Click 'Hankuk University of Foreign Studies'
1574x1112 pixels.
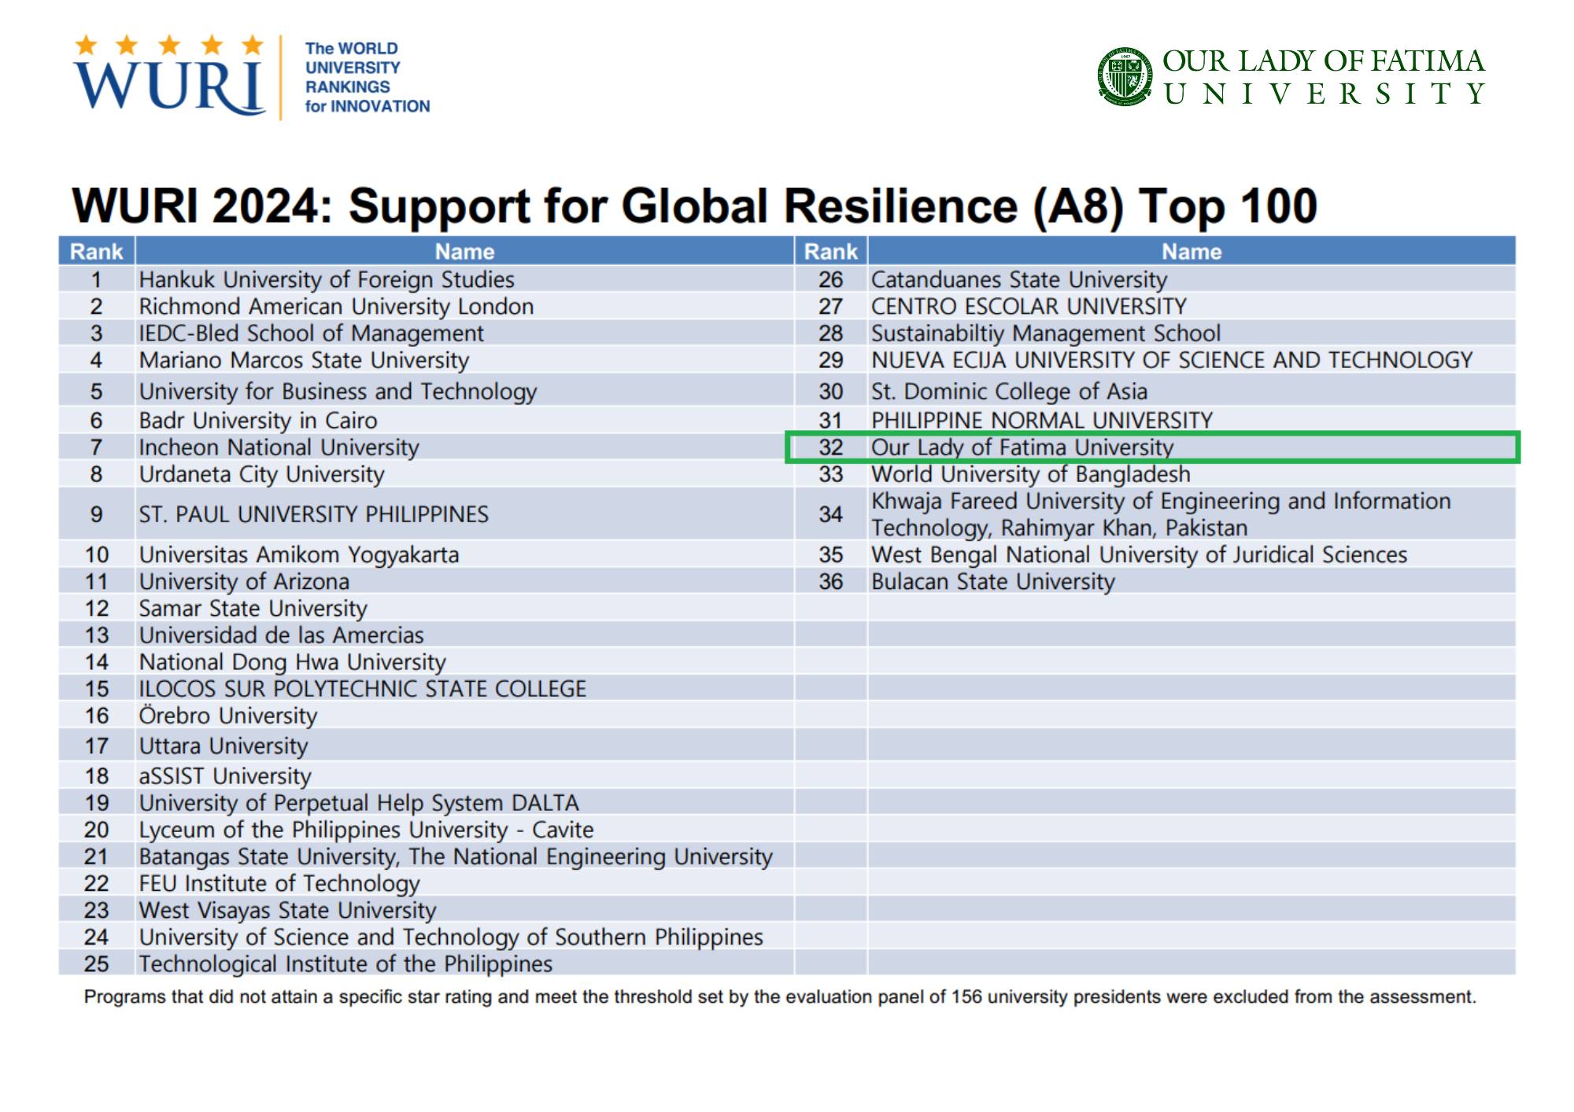(327, 279)
